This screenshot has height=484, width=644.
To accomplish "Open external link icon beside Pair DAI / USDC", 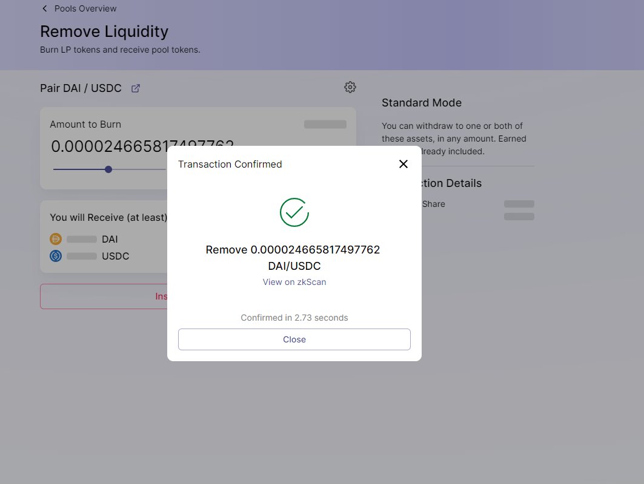I will (136, 88).
